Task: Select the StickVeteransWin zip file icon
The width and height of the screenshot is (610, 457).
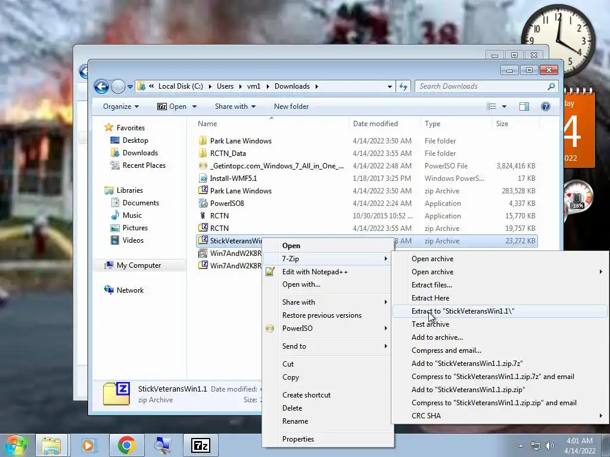Action: [x=203, y=240]
